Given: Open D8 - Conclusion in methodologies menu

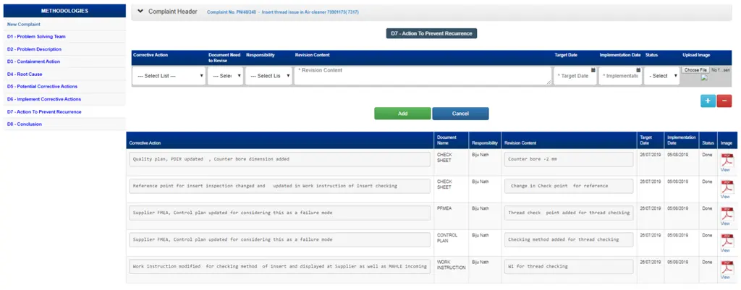Looking at the screenshot, I should click(25, 124).
